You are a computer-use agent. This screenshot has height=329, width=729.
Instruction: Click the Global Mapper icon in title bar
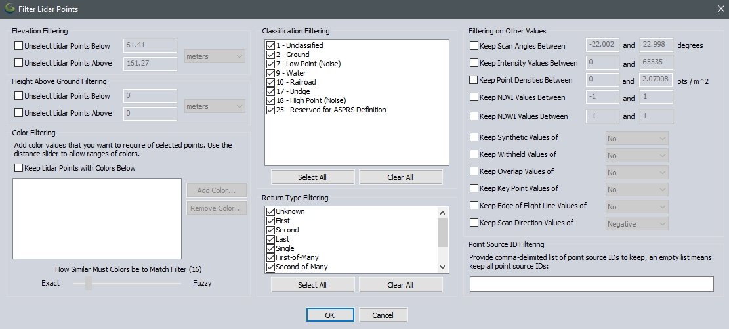click(x=10, y=9)
